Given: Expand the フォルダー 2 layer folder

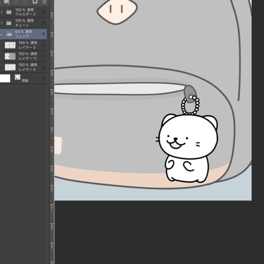Looking at the screenshot, I should tap(2, 12).
